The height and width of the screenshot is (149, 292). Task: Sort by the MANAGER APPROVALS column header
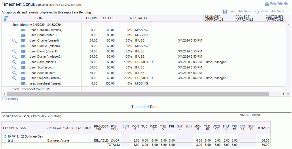tap(214, 18)
